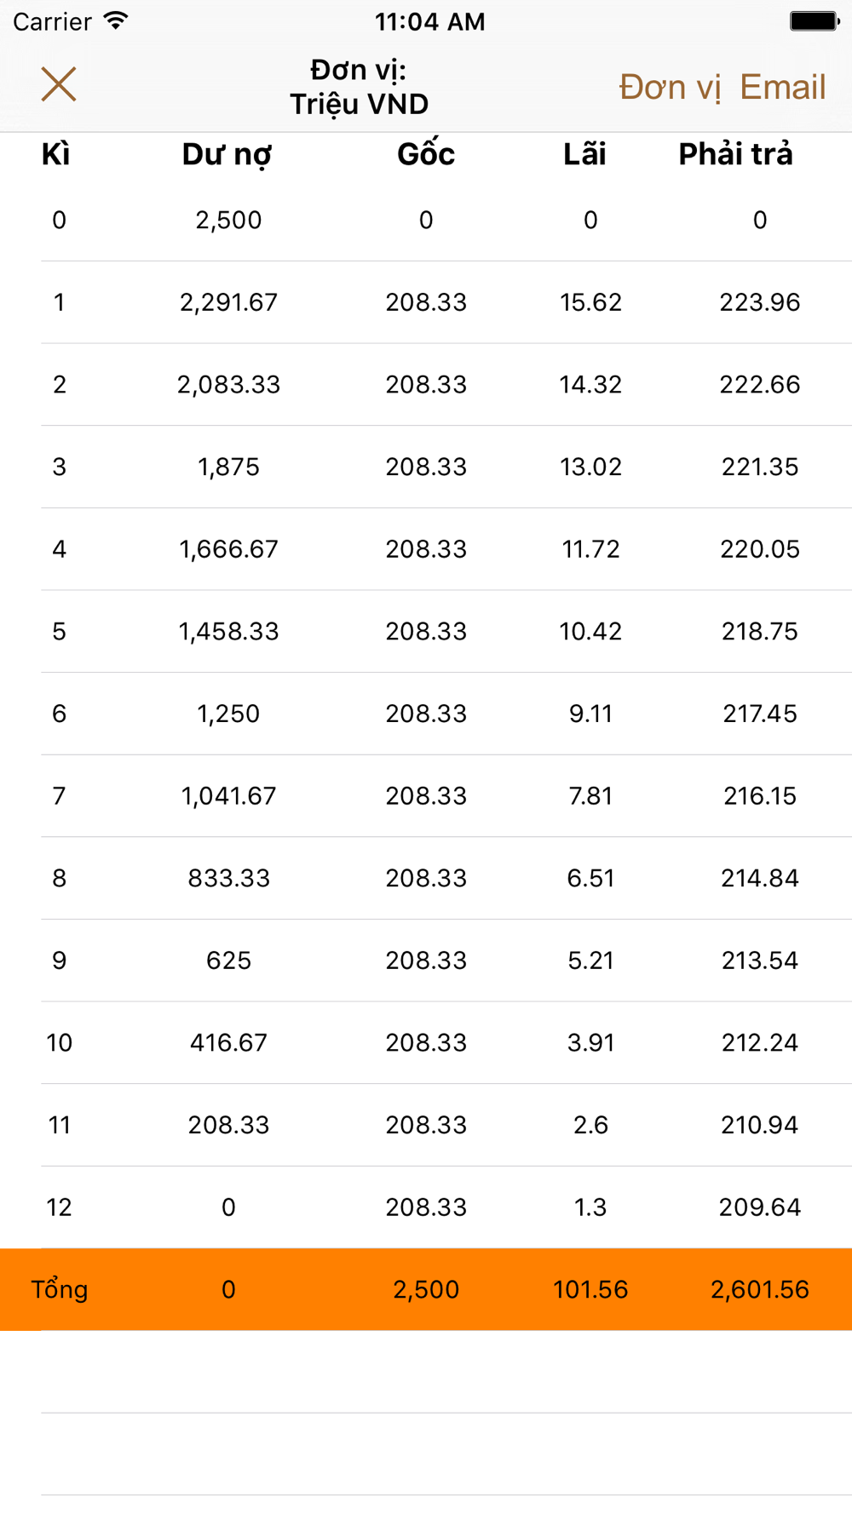
Task: Tap the Wi-Fi icon in status bar
Action: pyautogui.click(x=115, y=20)
